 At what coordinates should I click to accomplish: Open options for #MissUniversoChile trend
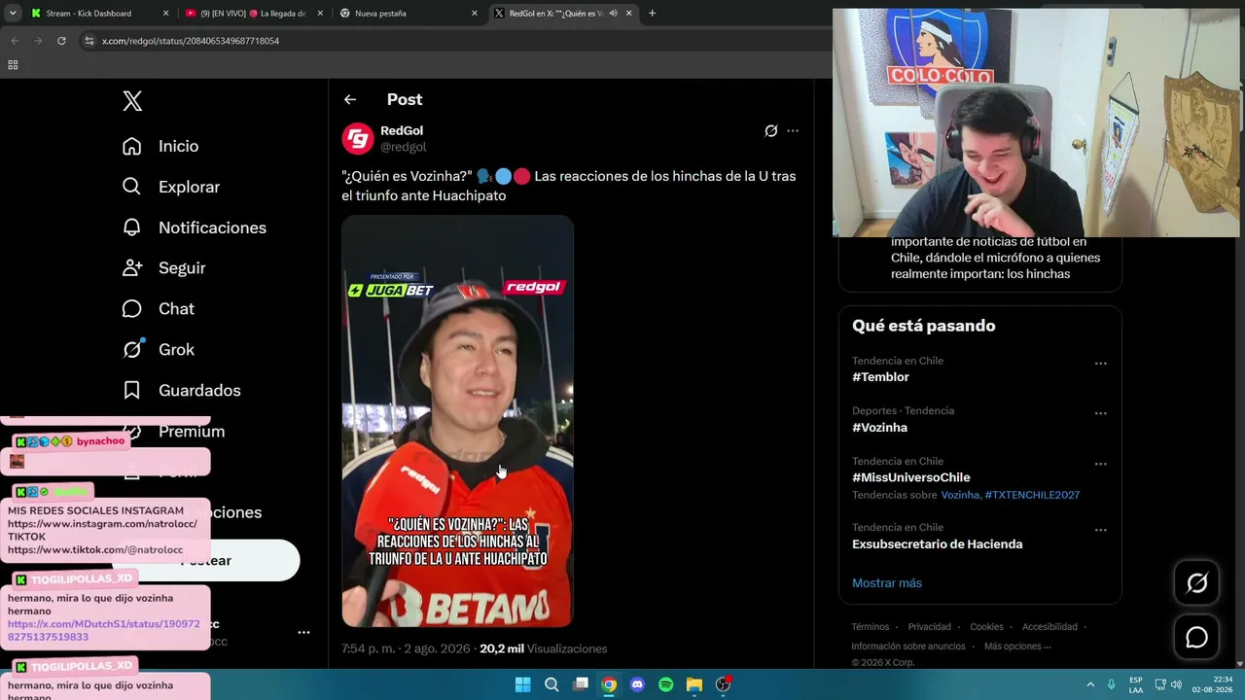point(1101,465)
